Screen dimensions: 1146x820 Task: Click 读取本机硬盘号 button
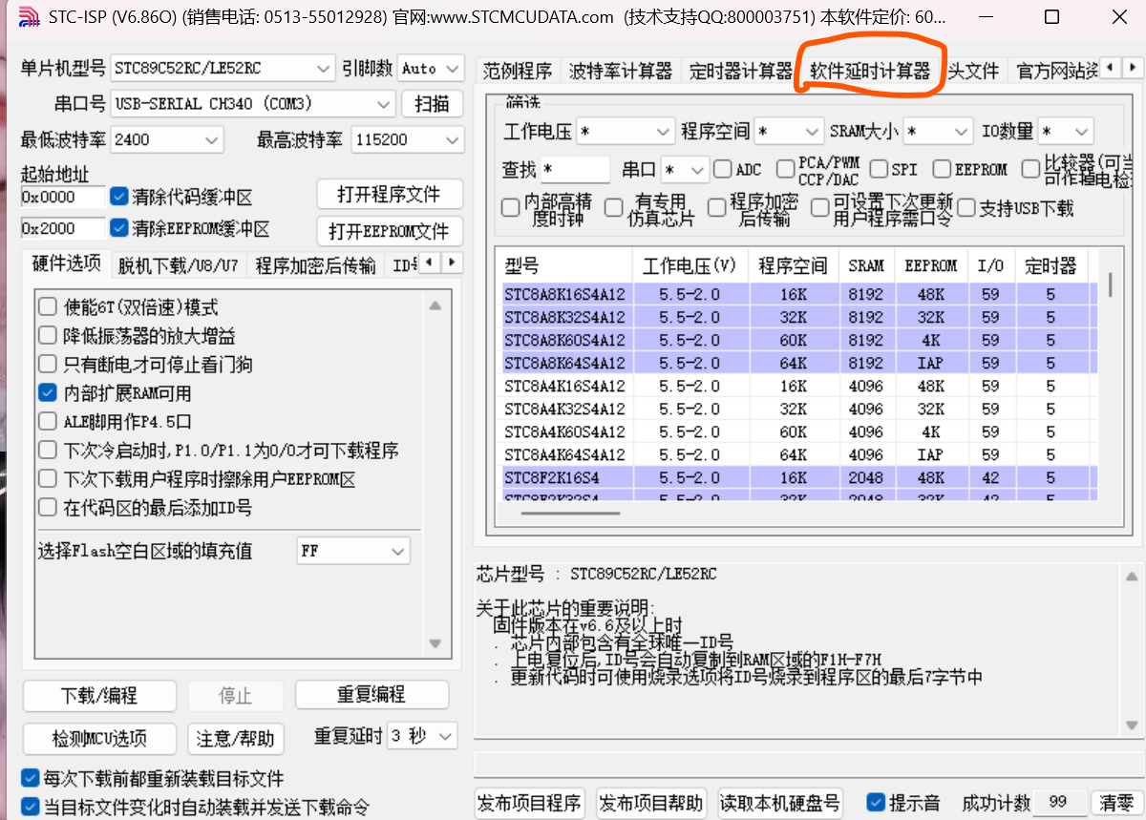pyautogui.click(x=780, y=803)
